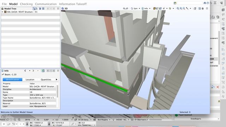Click the binoculars find icon
This screenshot has height=127, width=226.
205,3
